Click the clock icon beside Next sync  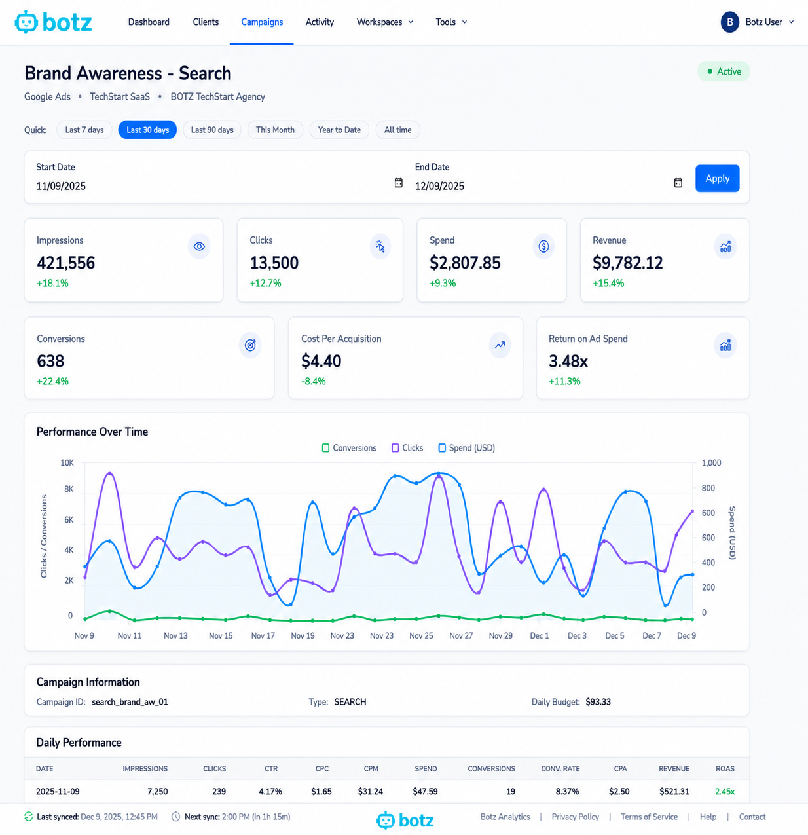(x=175, y=817)
